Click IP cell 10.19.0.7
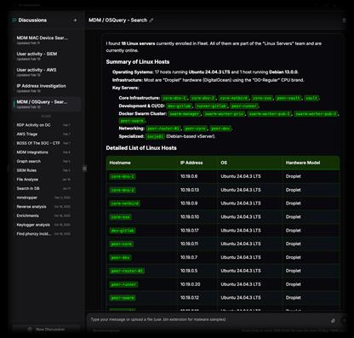The height and width of the screenshot is (338, 354). (189, 257)
